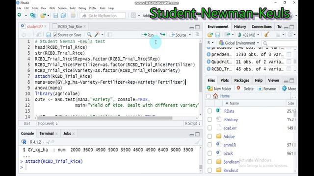This screenshot has width=314, height=176.
Task: Click the Environment search field
Action: point(280,43)
